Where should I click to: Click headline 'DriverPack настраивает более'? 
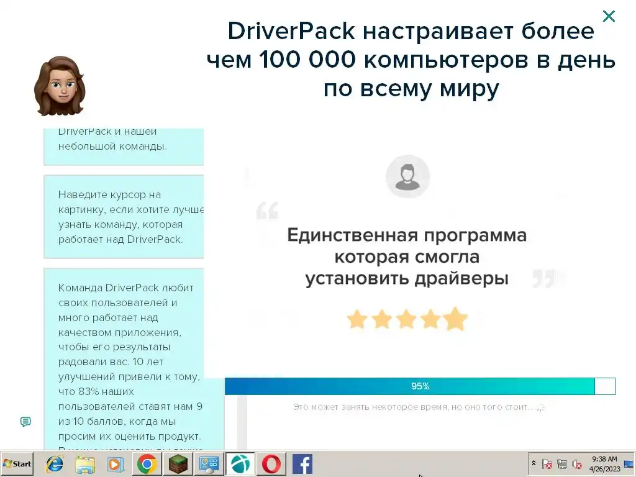tap(411, 31)
